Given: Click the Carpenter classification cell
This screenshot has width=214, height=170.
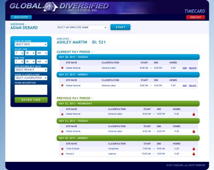Looking at the screenshot, I should [x=113, y=149].
